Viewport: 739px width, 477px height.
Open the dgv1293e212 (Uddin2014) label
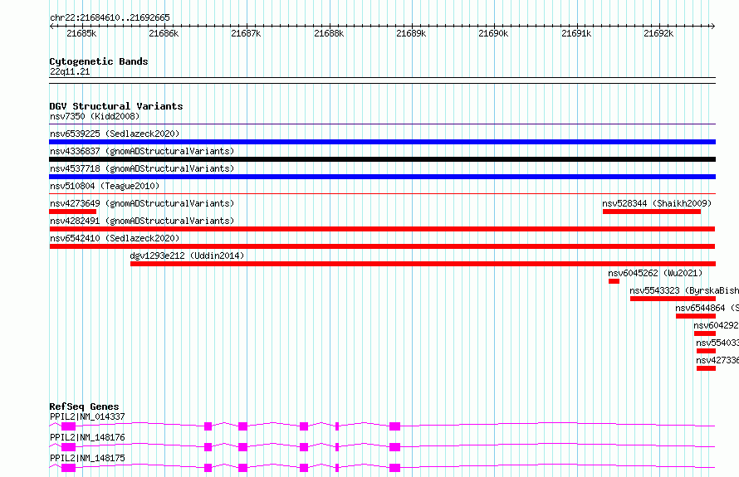(187, 256)
